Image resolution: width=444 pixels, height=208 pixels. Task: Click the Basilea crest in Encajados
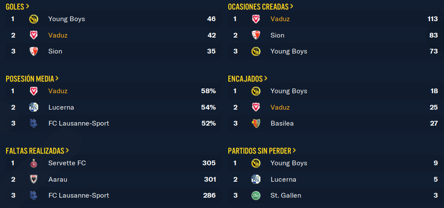pos(256,123)
